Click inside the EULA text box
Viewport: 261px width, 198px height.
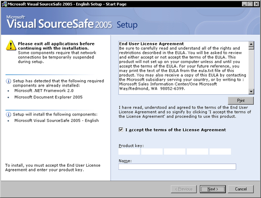pyautogui.click(x=184, y=68)
